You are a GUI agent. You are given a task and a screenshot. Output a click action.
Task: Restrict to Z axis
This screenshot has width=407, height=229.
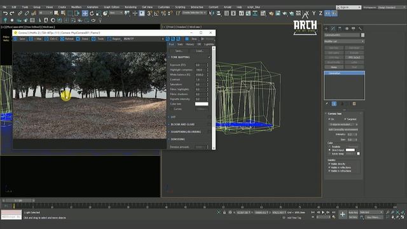321,13
